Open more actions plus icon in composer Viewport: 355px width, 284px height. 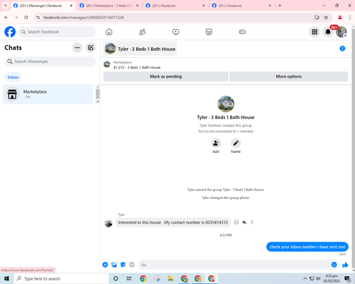coord(105,265)
